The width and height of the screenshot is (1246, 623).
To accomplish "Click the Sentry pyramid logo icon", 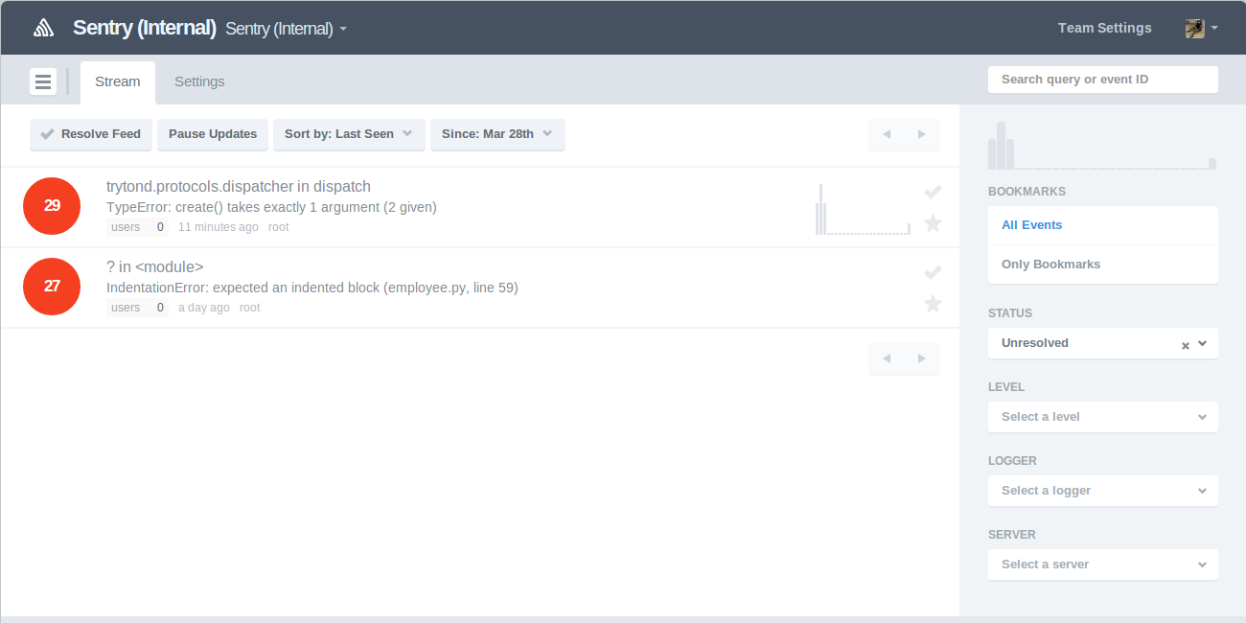I will 43,28.
